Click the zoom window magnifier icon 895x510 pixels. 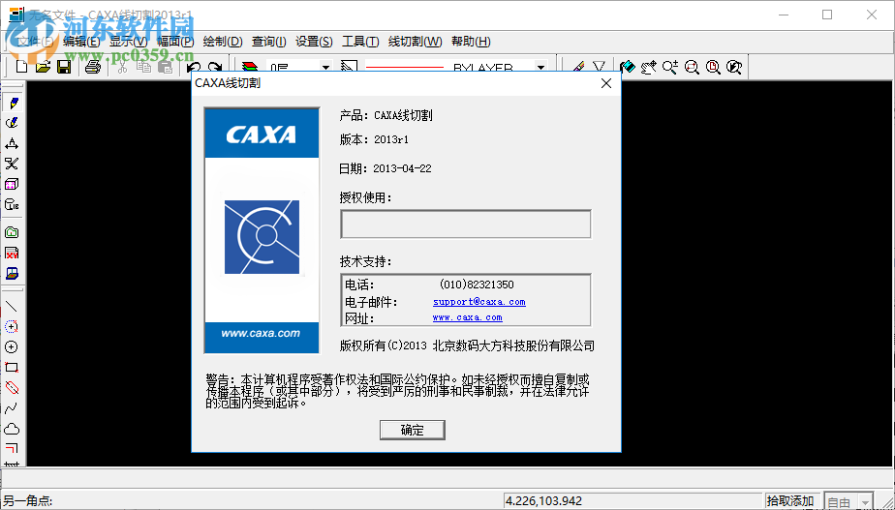click(x=692, y=67)
